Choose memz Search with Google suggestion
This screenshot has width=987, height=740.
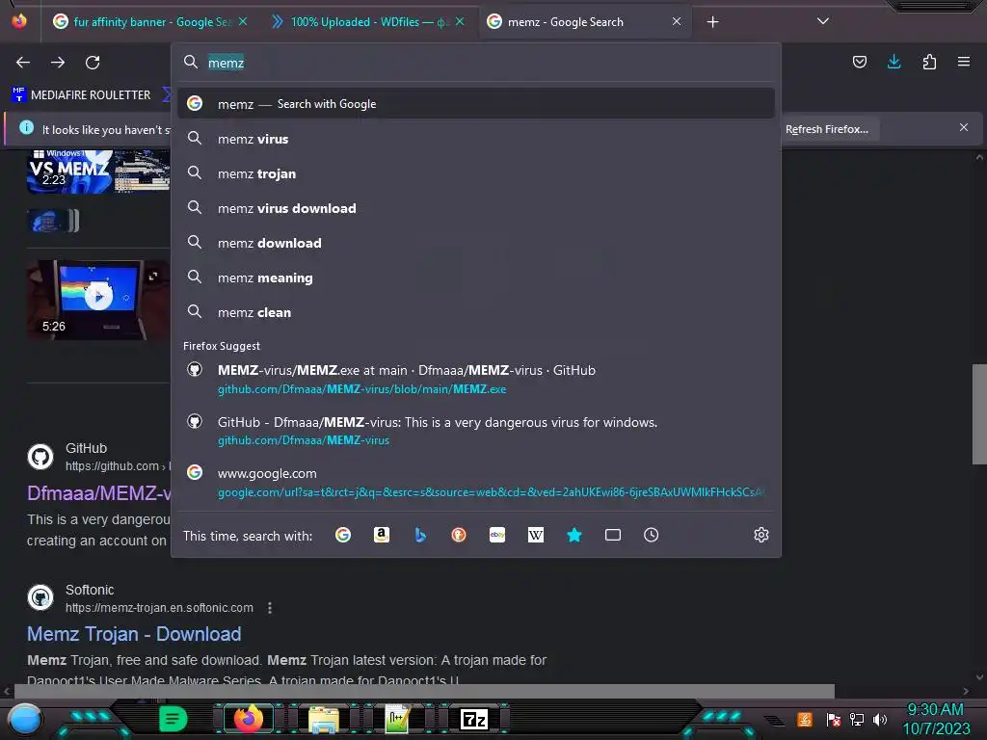point(476,104)
